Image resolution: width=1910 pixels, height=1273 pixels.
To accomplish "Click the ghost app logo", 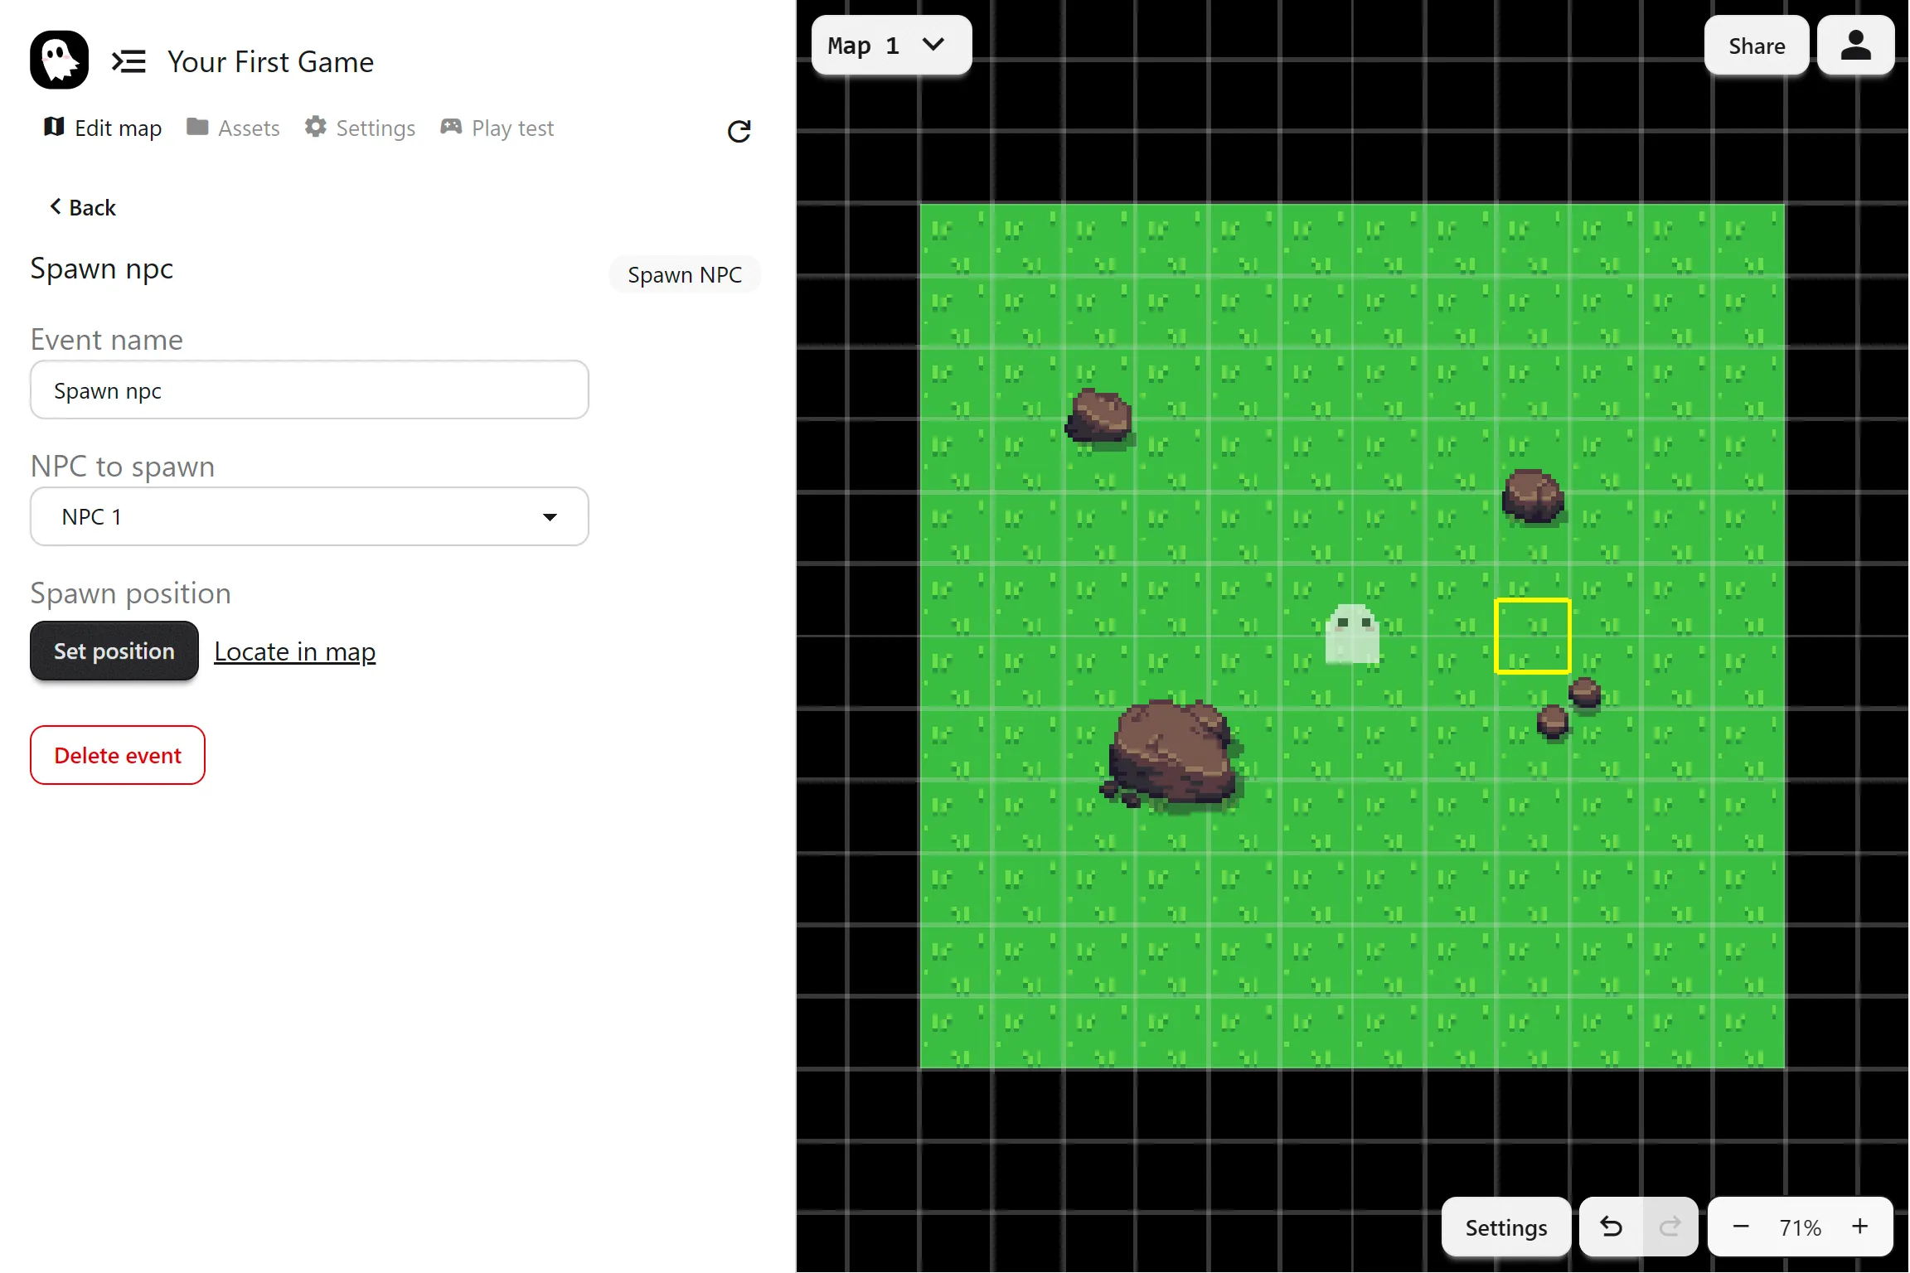I will click(59, 60).
